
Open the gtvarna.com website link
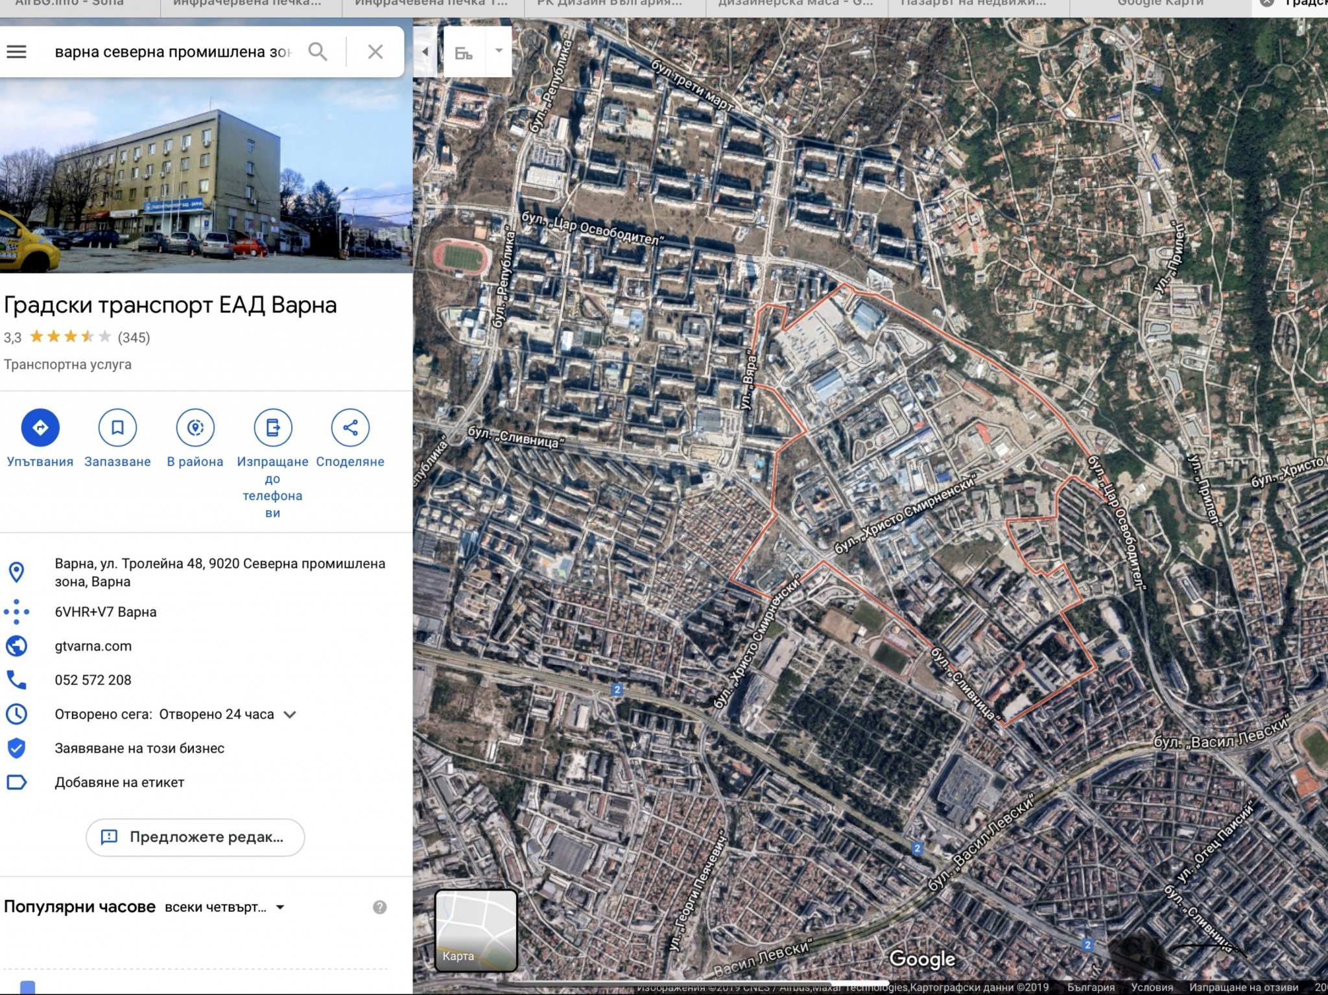[x=93, y=646]
